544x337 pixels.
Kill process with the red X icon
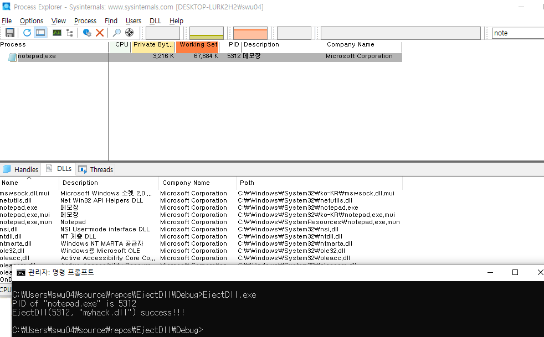[x=100, y=33]
